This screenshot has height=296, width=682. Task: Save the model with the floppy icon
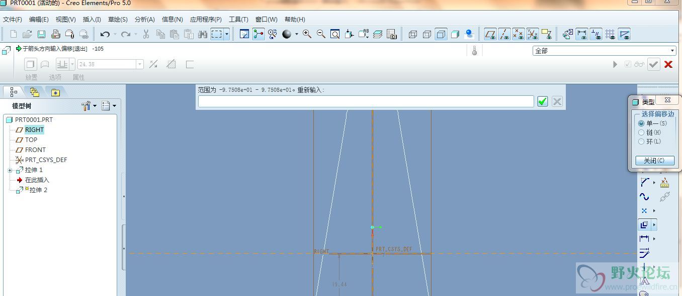click(x=41, y=34)
